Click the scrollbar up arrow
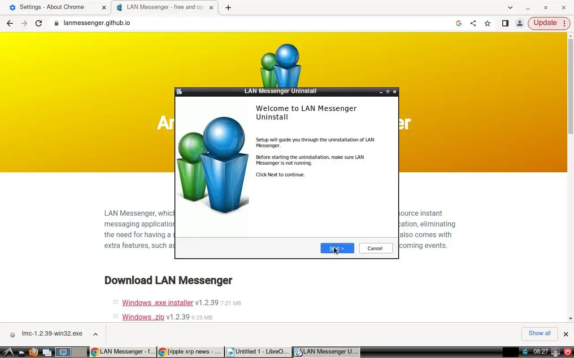The height and width of the screenshot is (358, 574). point(570,35)
